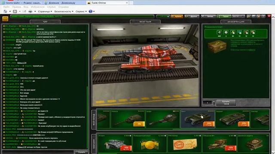
Task: Open the Безопасность dropdown menu
Action: point(64,12)
